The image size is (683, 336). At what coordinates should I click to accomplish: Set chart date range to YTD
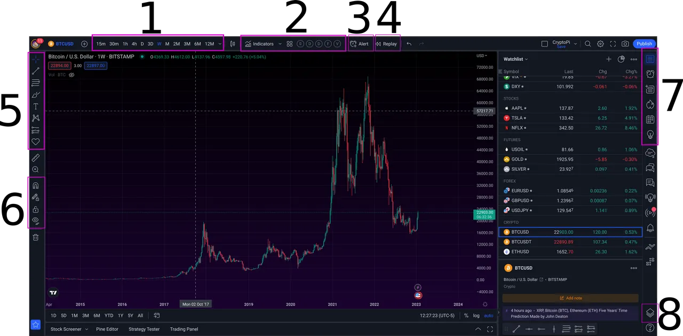(x=109, y=315)
